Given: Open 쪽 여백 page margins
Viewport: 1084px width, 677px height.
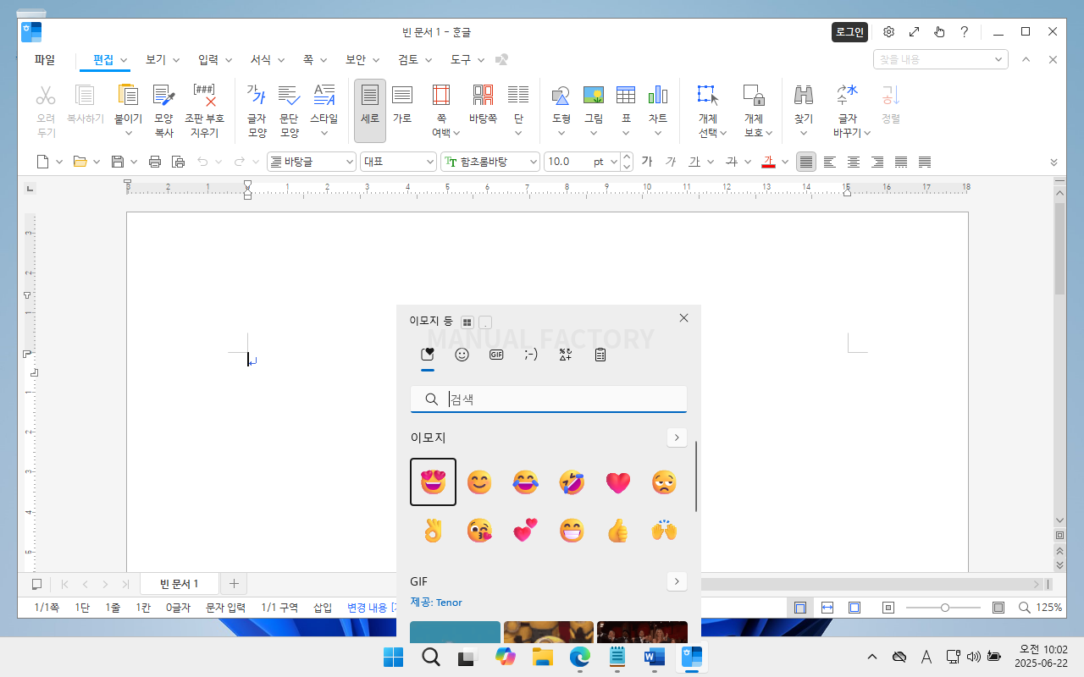Looking at the screenshot, I should point(441,111).
